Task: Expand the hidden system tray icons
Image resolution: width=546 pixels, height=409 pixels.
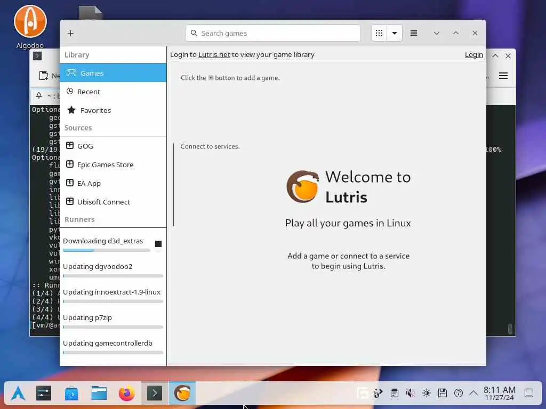Action: [x=473, y=393]
